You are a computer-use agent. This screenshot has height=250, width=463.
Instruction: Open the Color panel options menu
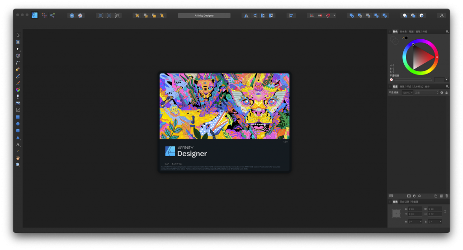(447, 32)
